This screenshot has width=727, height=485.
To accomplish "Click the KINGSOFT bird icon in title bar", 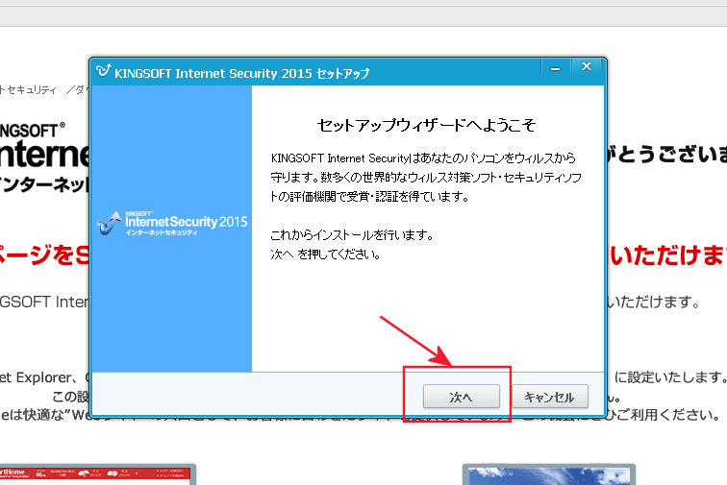I will tap(103, 71).
